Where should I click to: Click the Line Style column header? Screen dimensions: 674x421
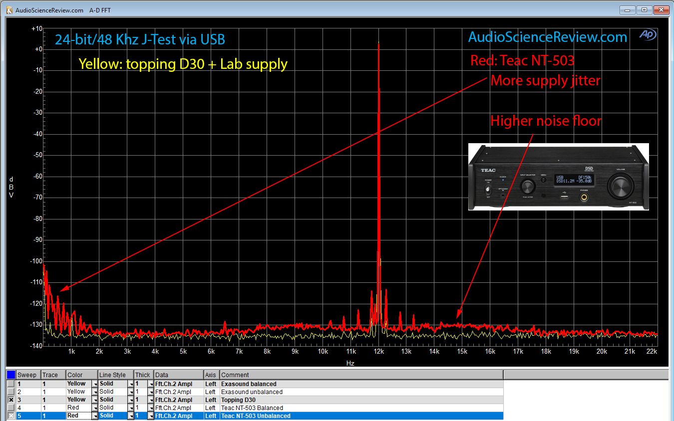116,375
